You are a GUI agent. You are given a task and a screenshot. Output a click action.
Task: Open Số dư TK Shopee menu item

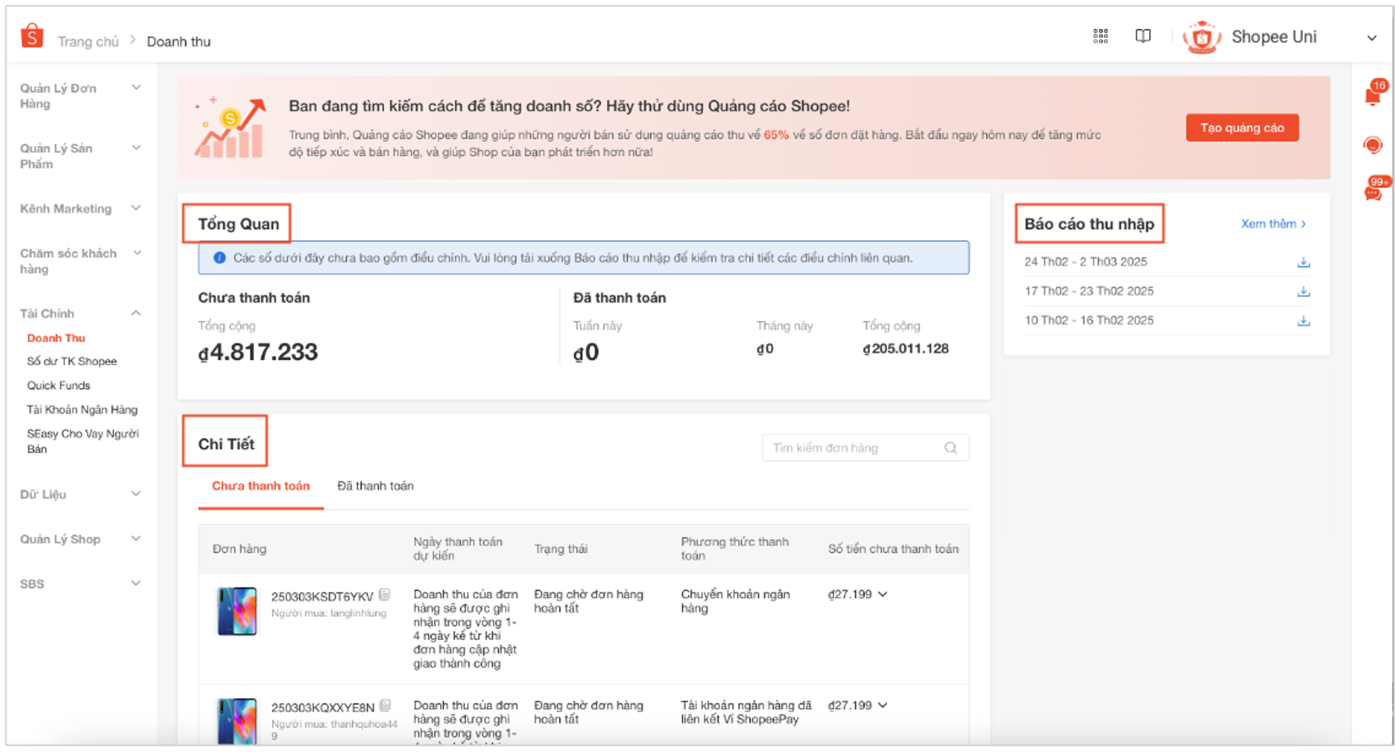tap(72, 361)
